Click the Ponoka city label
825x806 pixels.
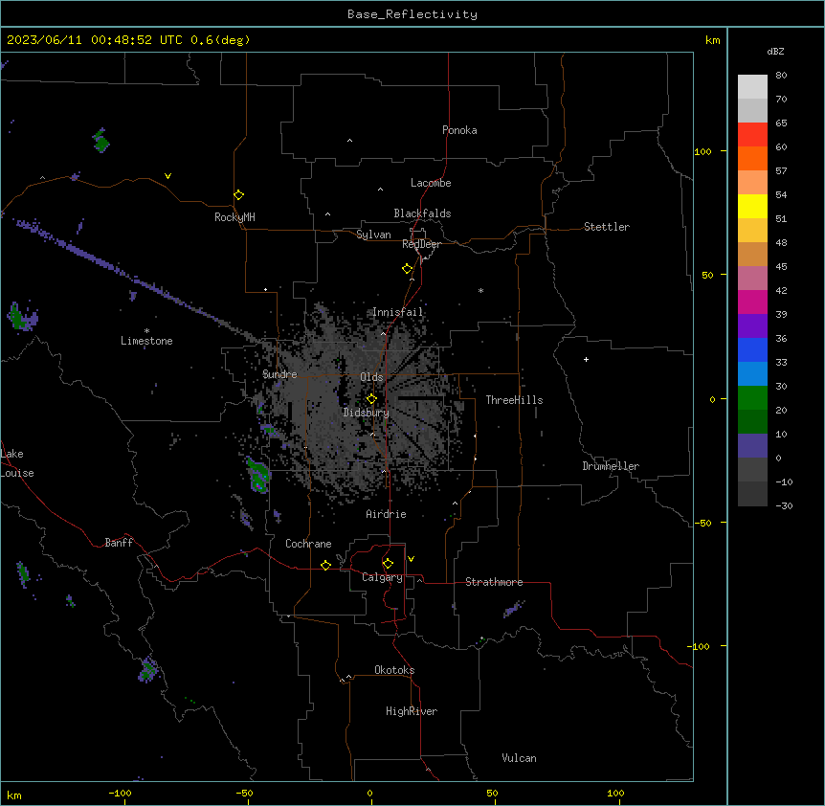pyautogui.click(x=459, y=130)
